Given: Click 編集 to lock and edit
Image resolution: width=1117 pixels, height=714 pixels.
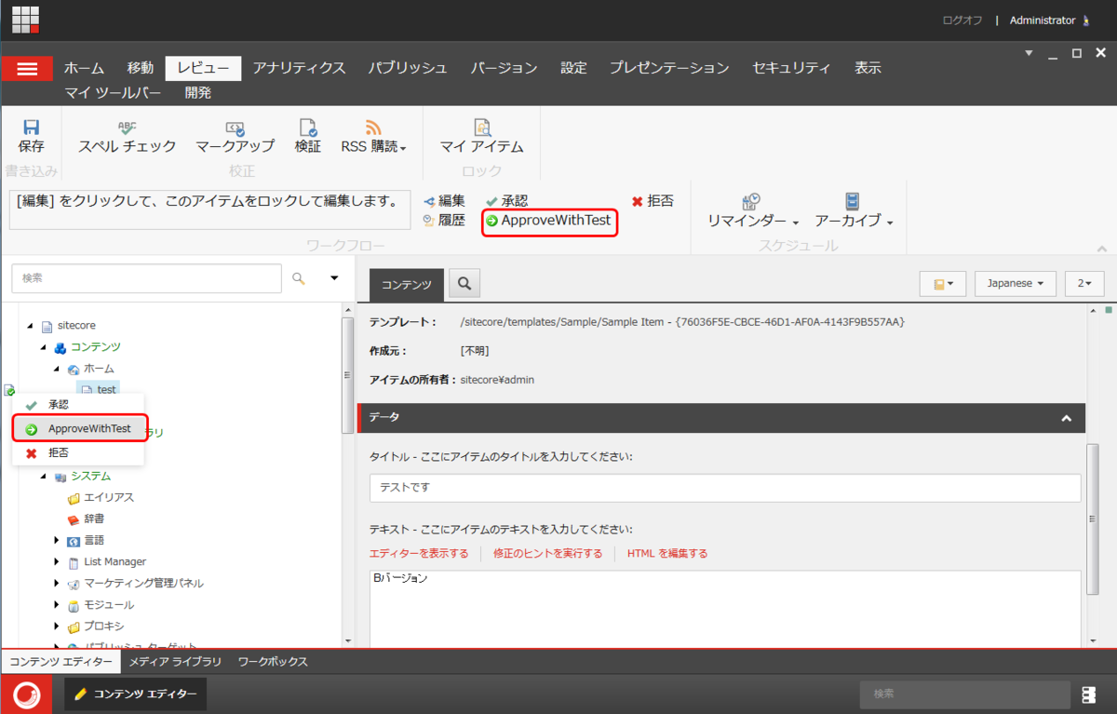Looking at the screenshot, I should pos(444,200).
